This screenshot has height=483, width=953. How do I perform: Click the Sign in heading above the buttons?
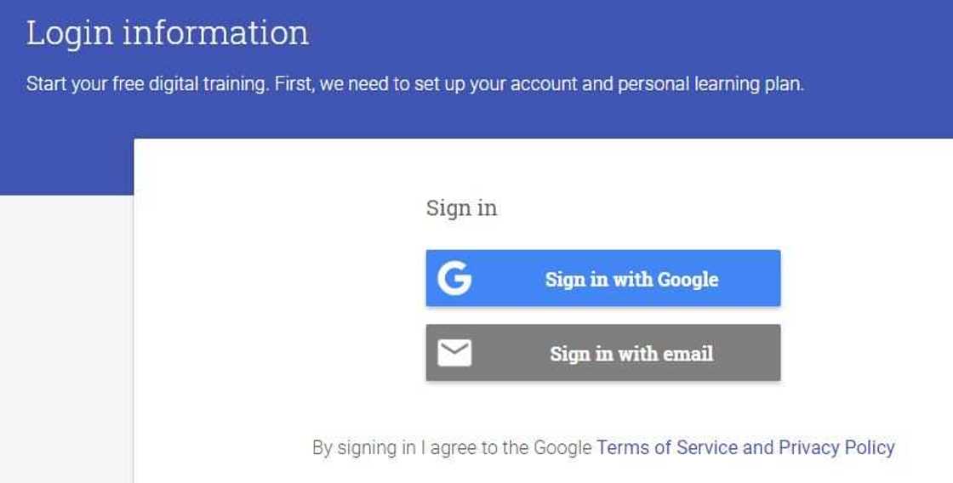click(461, 208)
